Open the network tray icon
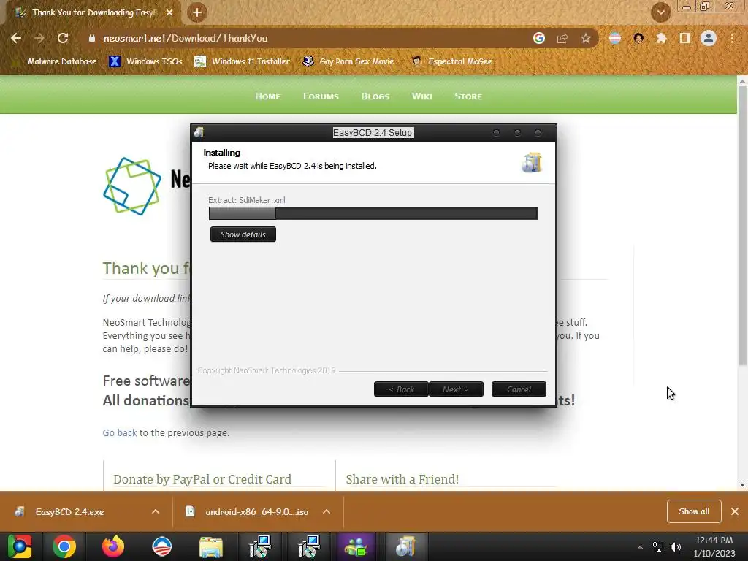This screenshot has width=748, height=561. 658,547
